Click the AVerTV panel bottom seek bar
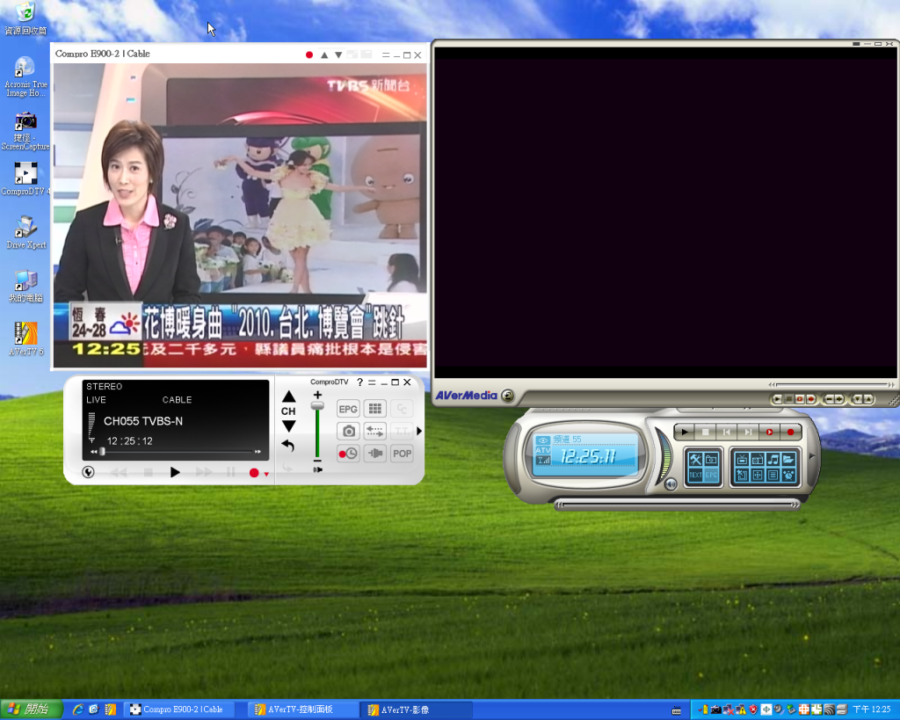The height and width of the screenshot is (720, 900). pyautogui.click(x=678, y=505)
